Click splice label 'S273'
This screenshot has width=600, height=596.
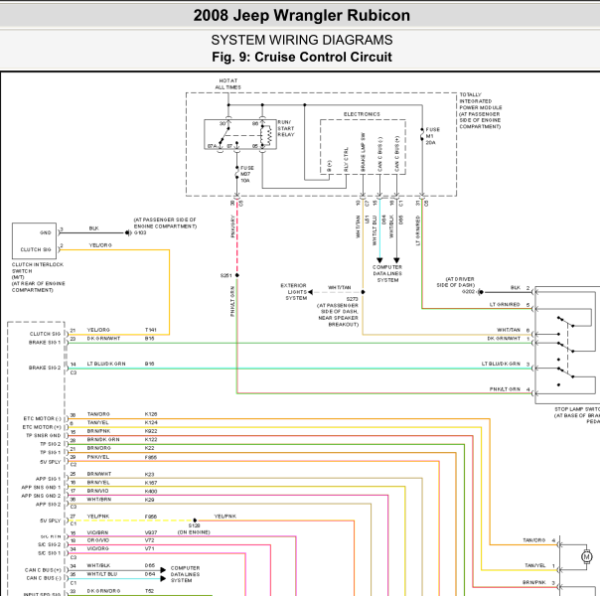(352, 299)
